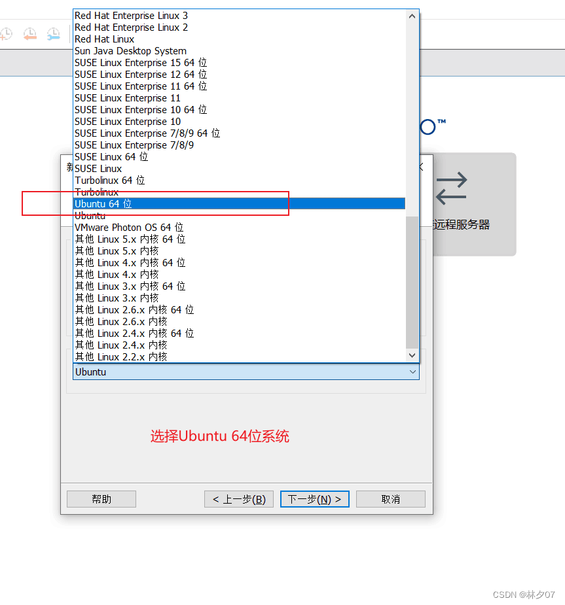Choose Ubuntu 32-bit list entry

point(239,216)
